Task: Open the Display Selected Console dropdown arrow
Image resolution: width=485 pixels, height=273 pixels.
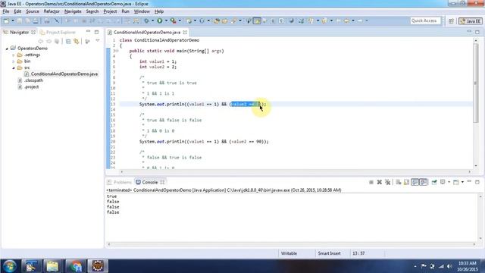Action: (x=449, y=182)
